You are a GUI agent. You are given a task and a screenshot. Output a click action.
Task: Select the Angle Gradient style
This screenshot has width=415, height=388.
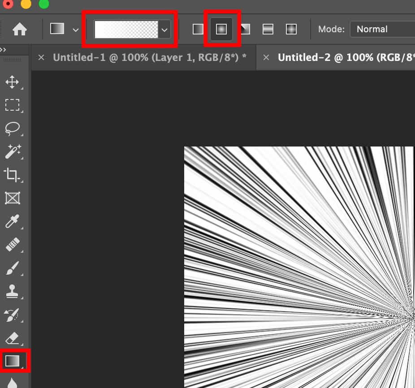point(245,29)
